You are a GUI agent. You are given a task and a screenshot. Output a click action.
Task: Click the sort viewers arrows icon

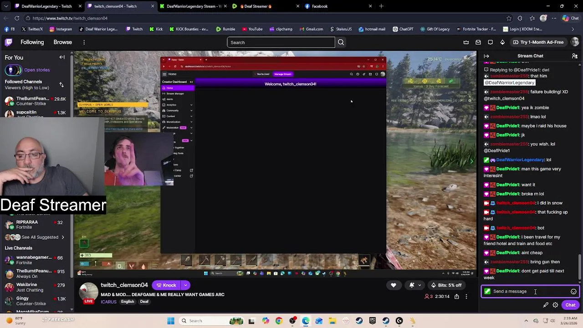61,85
